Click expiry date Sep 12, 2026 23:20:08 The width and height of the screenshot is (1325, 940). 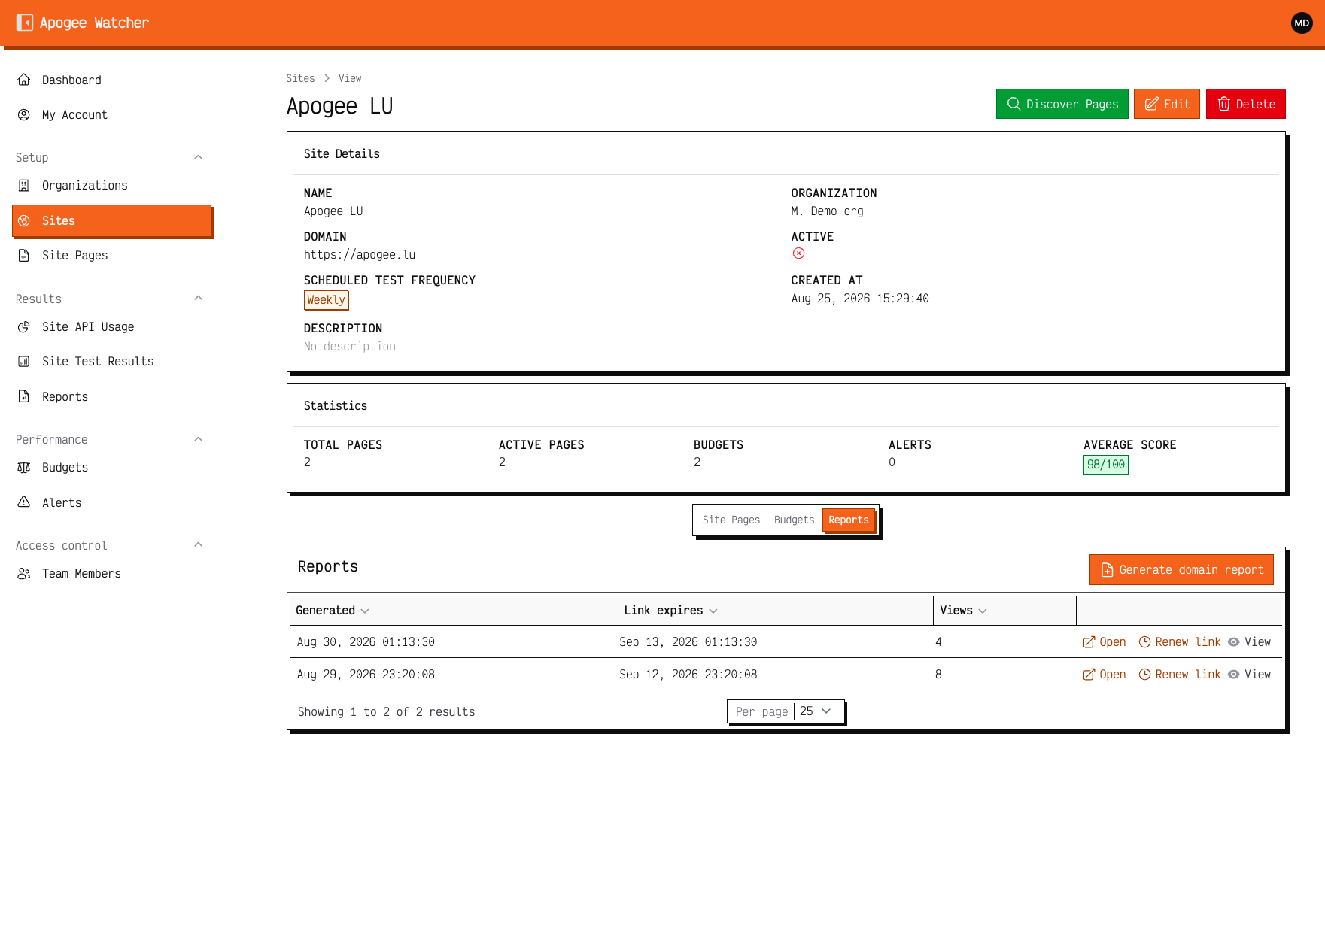pos(688,674)
